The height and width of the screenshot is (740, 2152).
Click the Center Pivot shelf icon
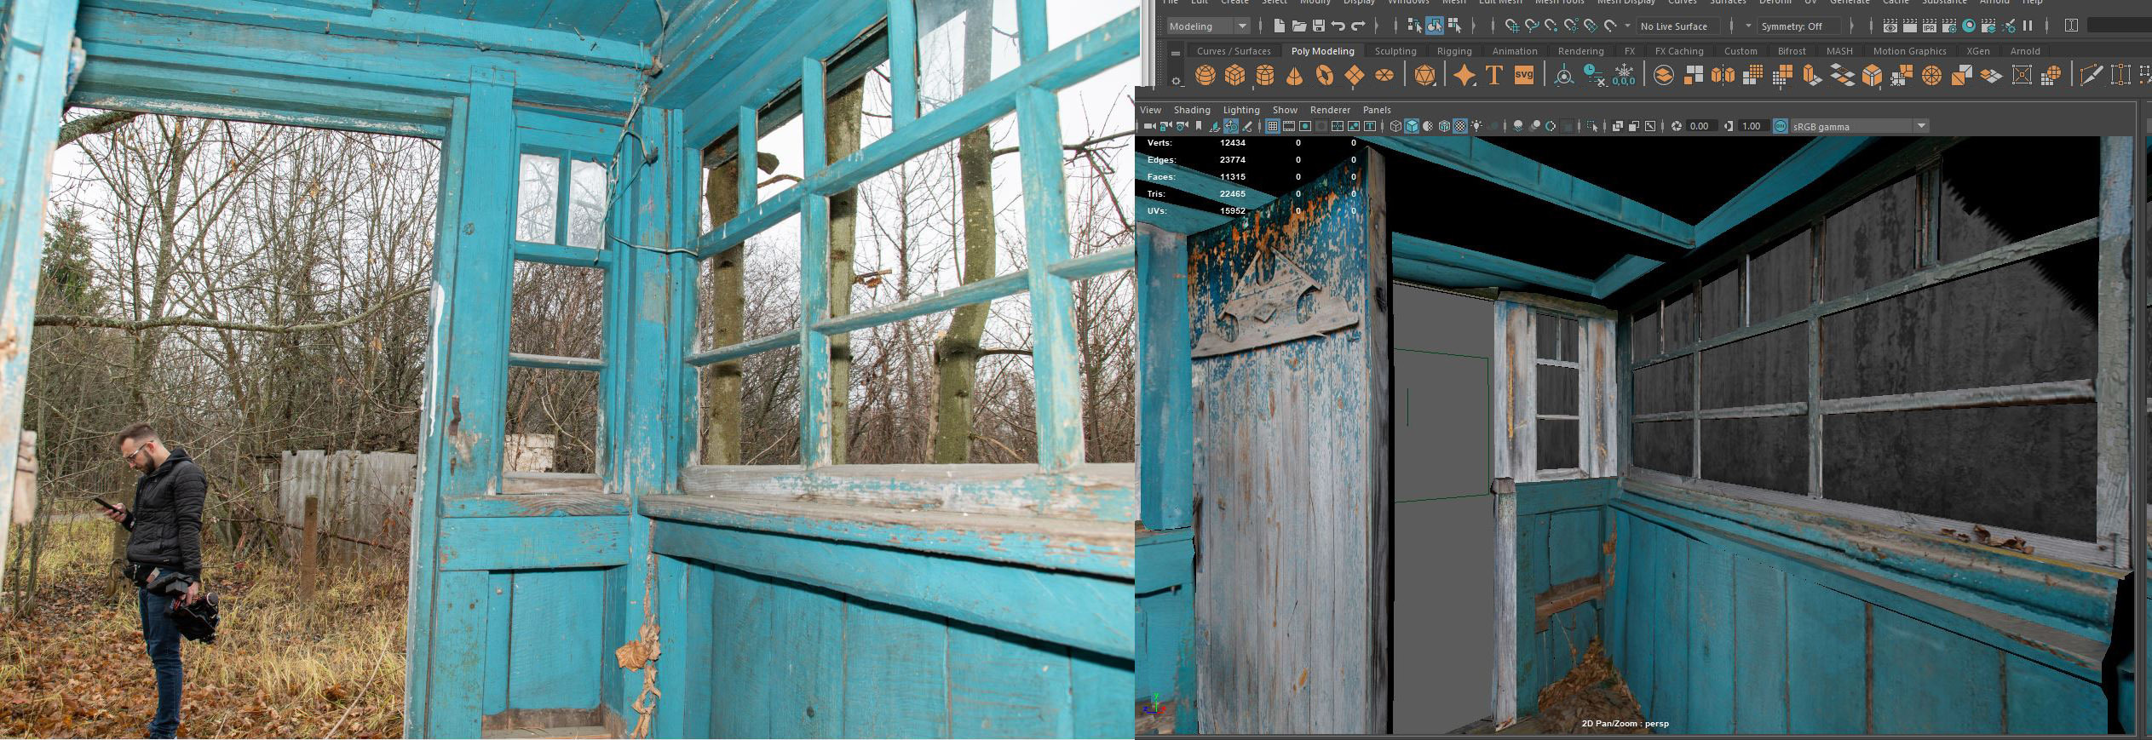pos(1564,75)
